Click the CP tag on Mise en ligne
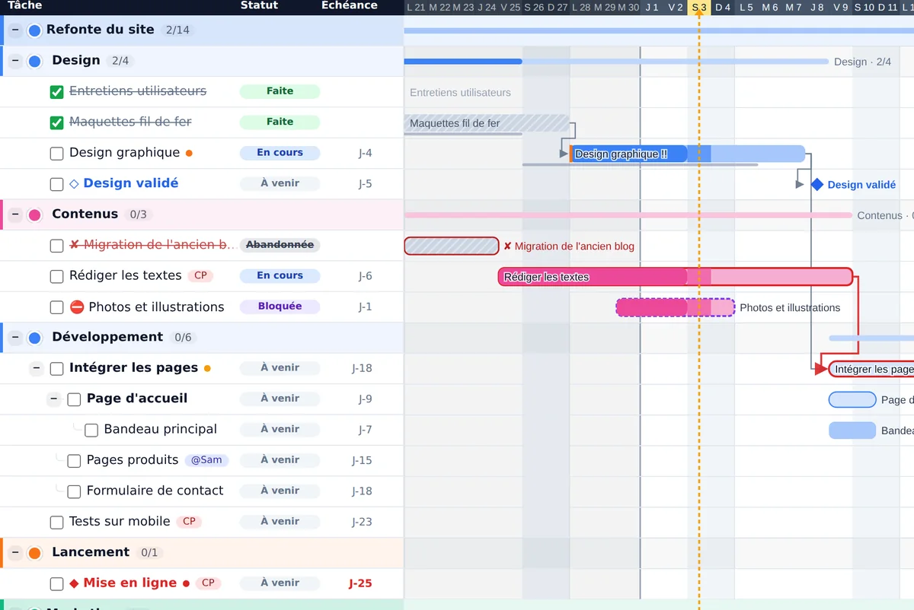Viewport: 914px width, 610px height. 208,583
